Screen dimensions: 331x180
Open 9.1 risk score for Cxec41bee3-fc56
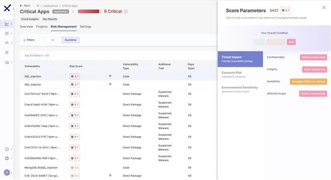[75, 105]
